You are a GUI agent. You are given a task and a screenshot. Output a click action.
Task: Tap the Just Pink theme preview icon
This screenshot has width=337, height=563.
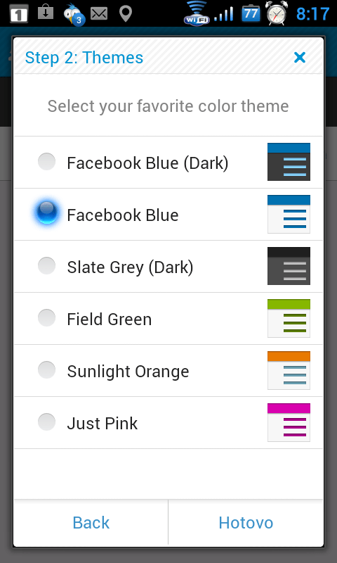pyautogui.click(x=289, y=422)
